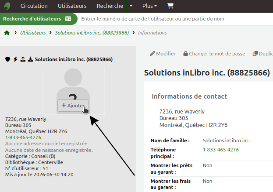Open the Utilisateurs breadcrumb link
The height and width of the screenshot is (192, 273).
33,33
